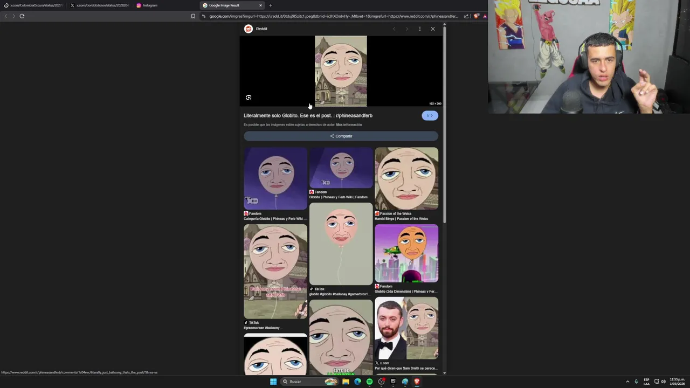This screenshot has width=690, height=388.
Task: Click the Google Lens search icon on image
Action: (249, 98)
